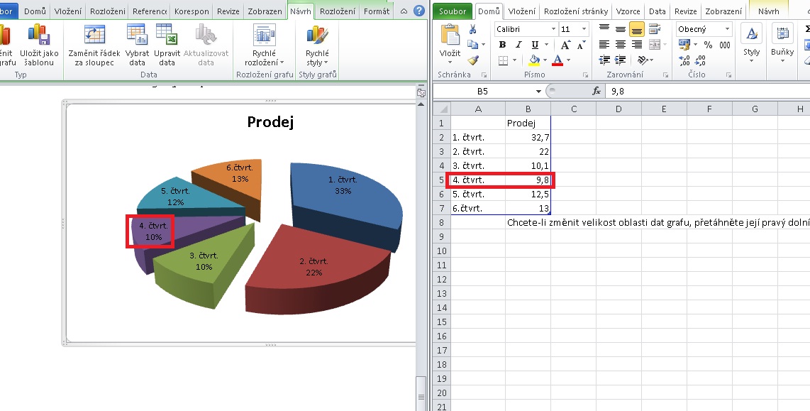Click the Vložit paste clipboard icon
810x411 pixels.
[450, 35]
